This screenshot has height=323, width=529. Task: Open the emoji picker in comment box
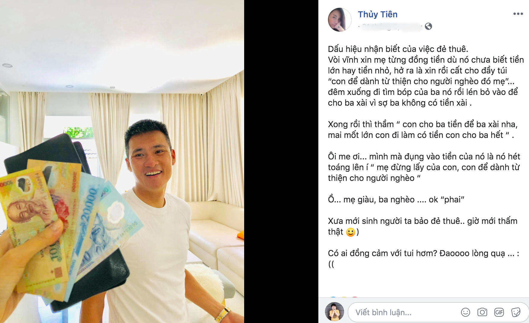(465, 312)
